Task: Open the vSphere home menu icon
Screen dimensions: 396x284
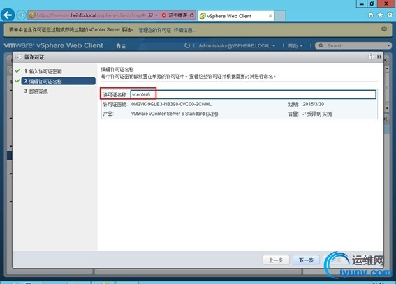Action: [120, 46]
